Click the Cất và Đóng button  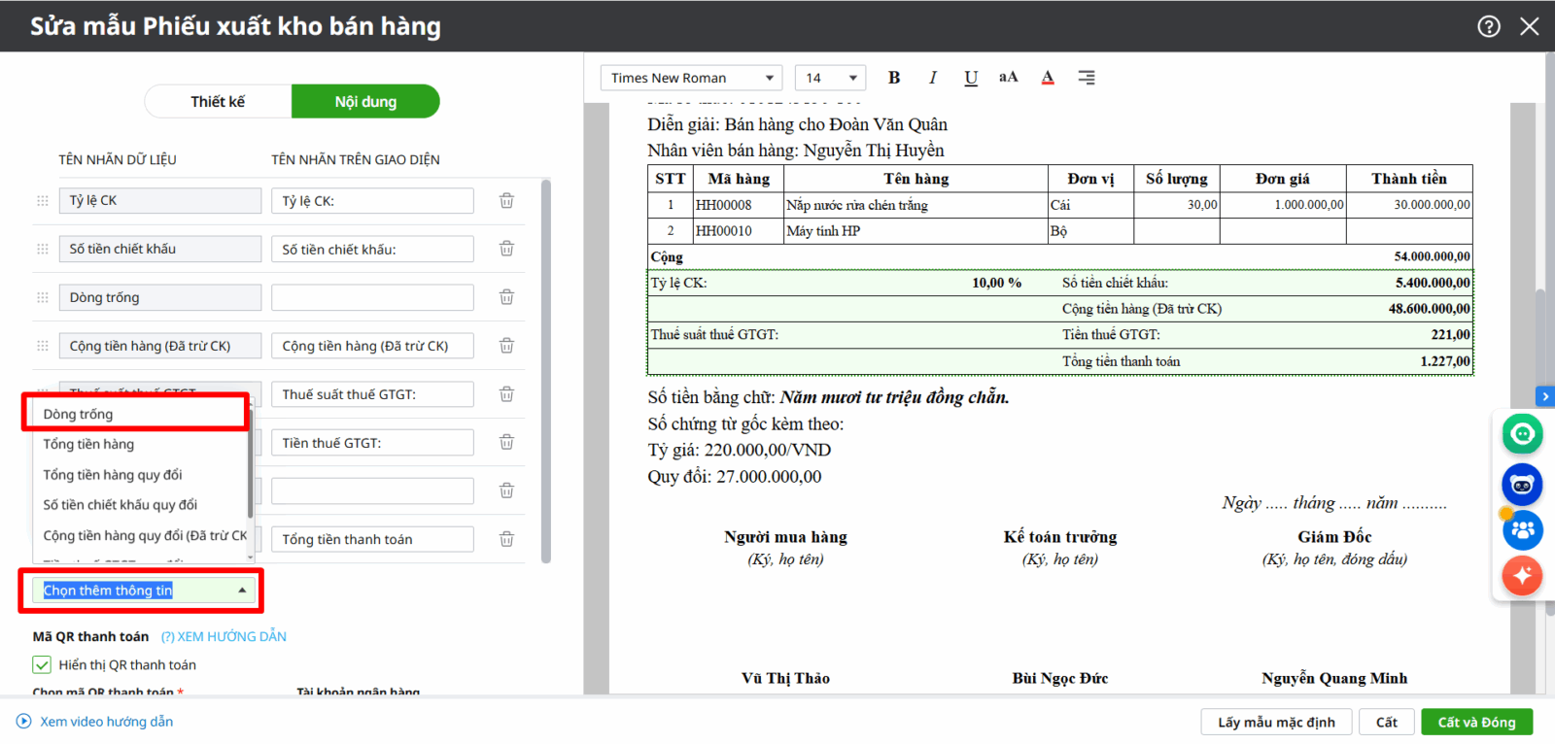click(x=1476, y=722)
